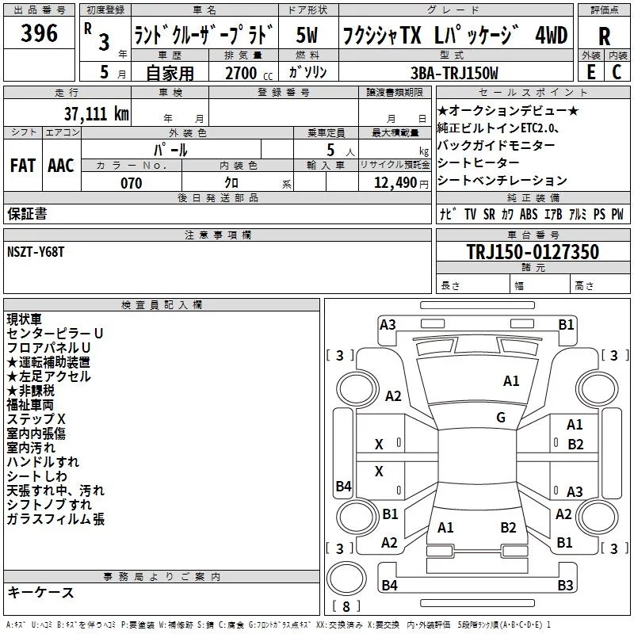Click door type value 5W
This screenshot has height=634, width=634.
tap(307, 35)
